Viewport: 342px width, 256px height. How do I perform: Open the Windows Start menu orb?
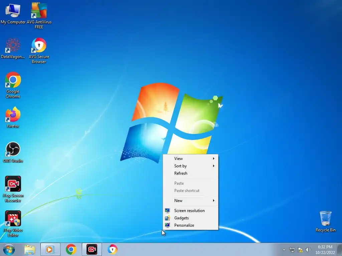point(9,249)
